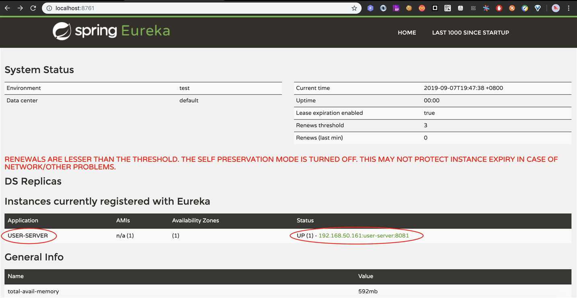This screenshot has width=577, height=298.
Task: Select the Renews (last min) value 0
Action: (425, 138)
